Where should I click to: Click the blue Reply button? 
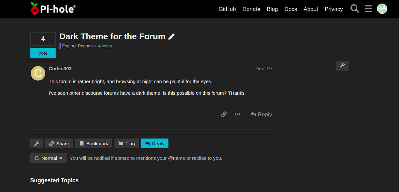(155, 143)
